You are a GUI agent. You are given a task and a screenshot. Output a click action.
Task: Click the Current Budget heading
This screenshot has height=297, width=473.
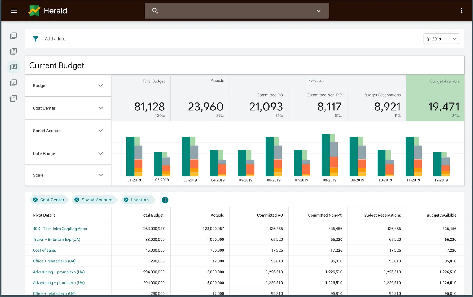coord(57,65)
